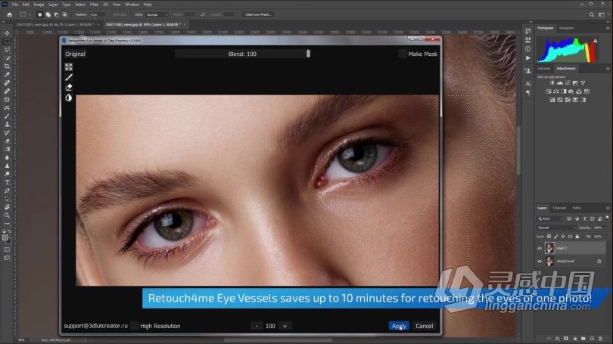Image resolution: width=613 pixels, height=344 pixels.
Task: Switch to the Channels tab
Action: (x=559, y=208)
